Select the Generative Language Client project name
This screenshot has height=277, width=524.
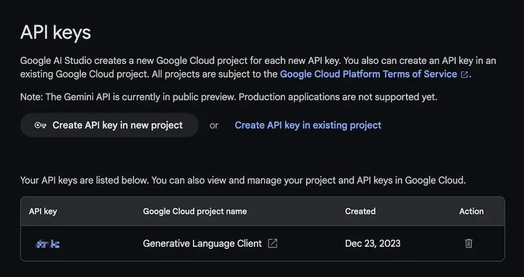point(202,243)
